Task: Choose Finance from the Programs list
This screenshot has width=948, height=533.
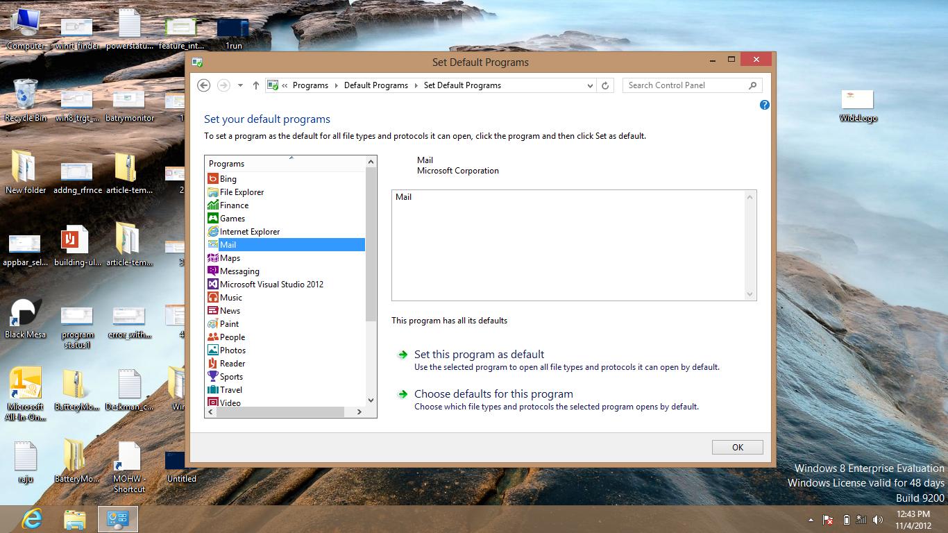Action: pyautogui.click(x=286, y=205)
